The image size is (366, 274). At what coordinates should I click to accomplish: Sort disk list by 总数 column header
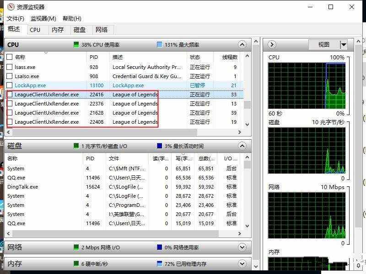click(x=206, y=158)
